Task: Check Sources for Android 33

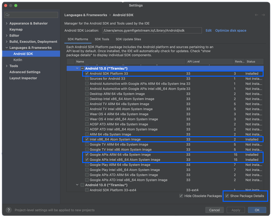Action: coord(87,79)
